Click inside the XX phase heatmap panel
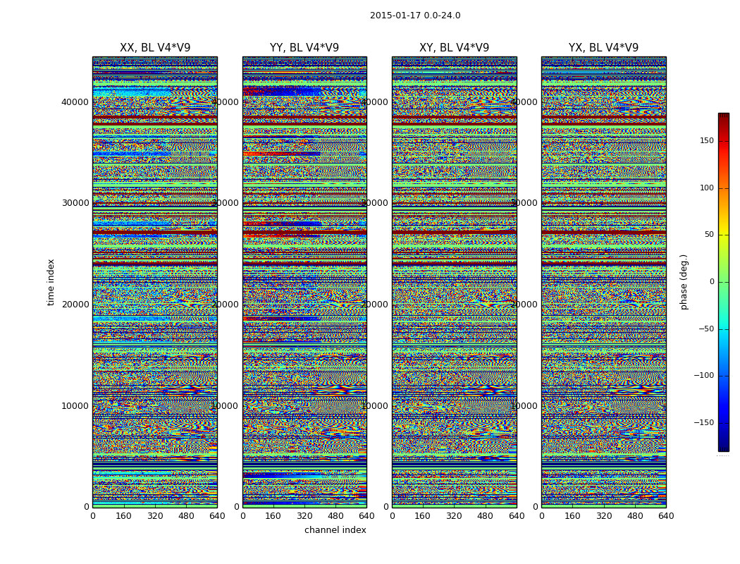The width and height of the screenshot is (740, 564). click(155, 282)
